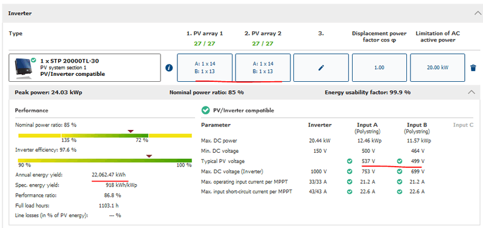Click green check icon beside PV/Inverter compatible heading
This screenshot has height=228, width=483.
205,110
